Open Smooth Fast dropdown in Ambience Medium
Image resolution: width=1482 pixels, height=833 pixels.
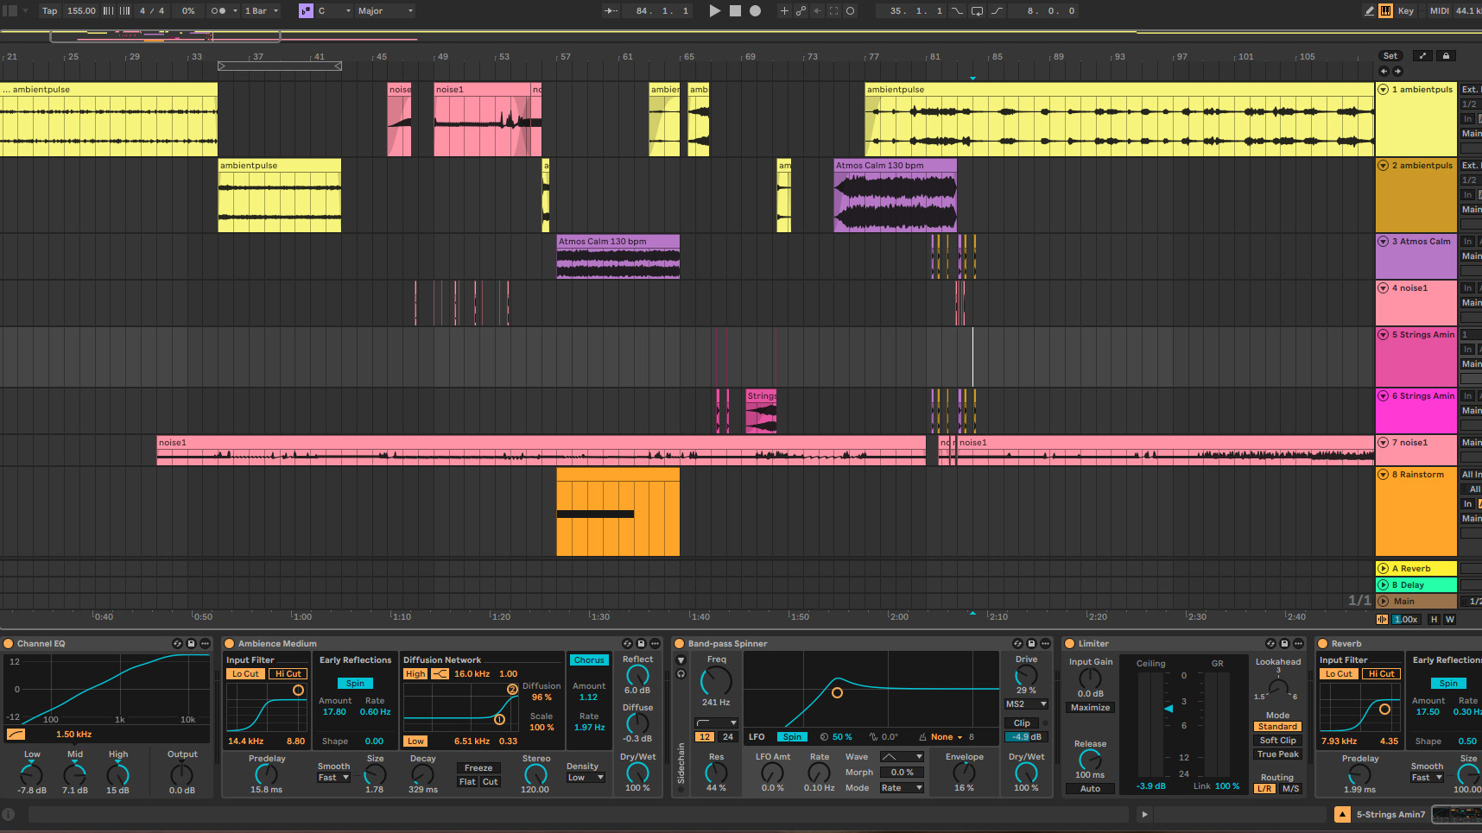333,778
